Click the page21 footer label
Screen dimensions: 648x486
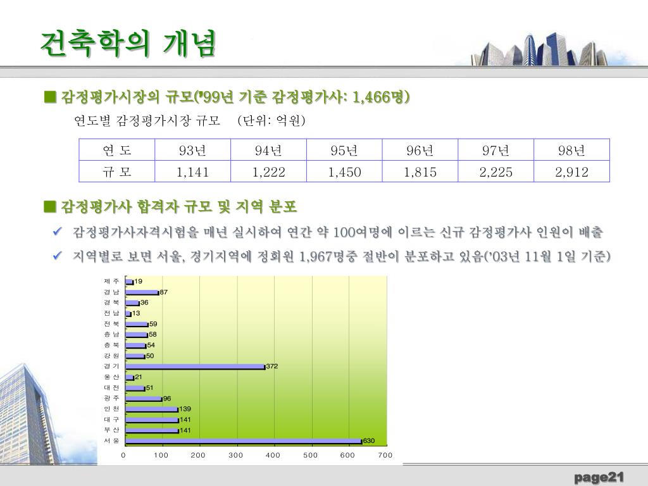pos(599,478)
